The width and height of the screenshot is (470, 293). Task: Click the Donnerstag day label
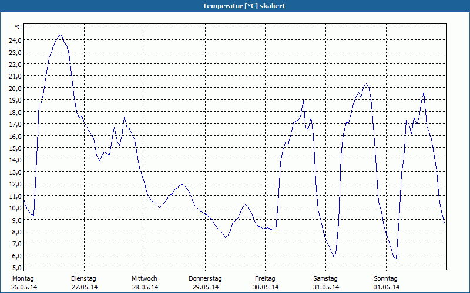pos(205,279)
